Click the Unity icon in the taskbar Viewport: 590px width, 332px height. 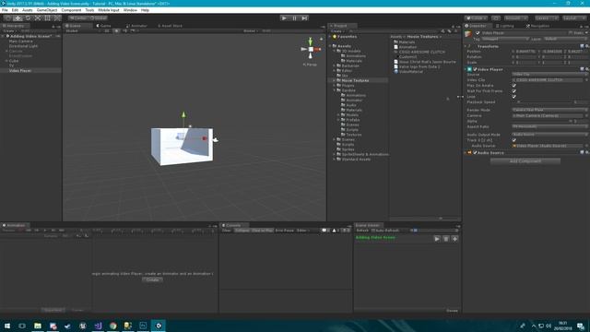pyautogui.click(x=159, y=326)
